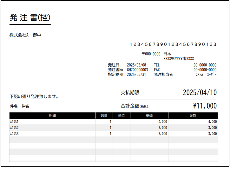Select delivery date 2025/05/31
This screenshot has width=230, height=172.
pos(136,74)
